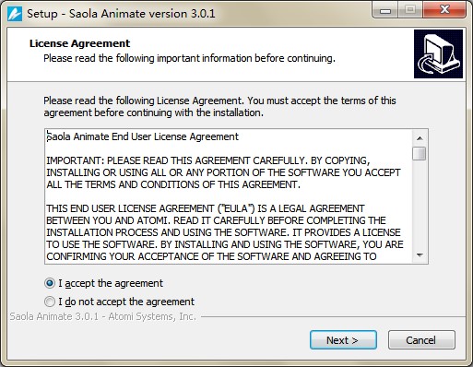473x367 pixels.
Task: Close the Setup window with X
Action: [444, 10]
